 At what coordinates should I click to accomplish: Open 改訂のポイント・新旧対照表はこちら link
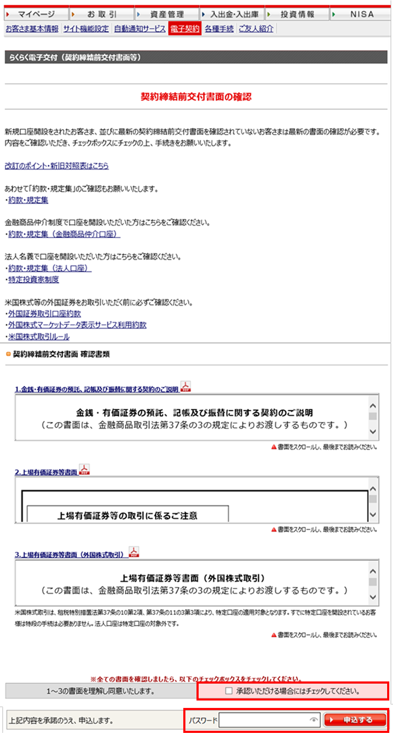coord(56,166)
